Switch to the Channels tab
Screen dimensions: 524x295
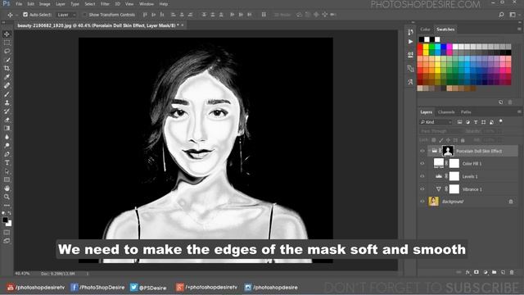446,112
